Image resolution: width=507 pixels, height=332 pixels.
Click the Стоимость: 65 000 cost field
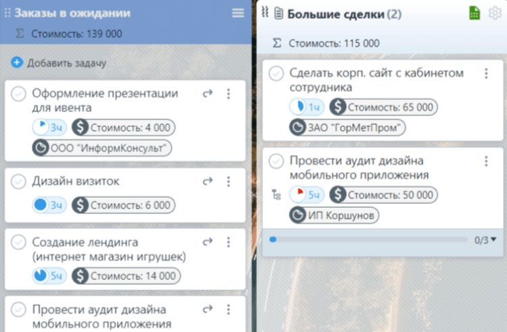tap(383, 107)
